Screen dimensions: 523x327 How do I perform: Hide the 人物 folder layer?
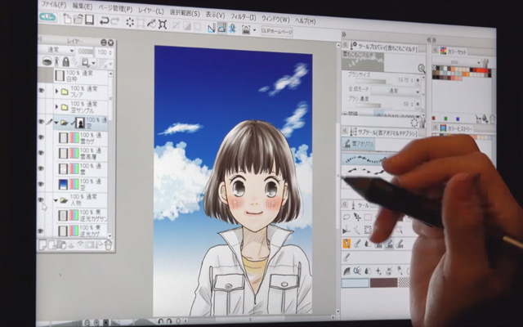point(42,200)
